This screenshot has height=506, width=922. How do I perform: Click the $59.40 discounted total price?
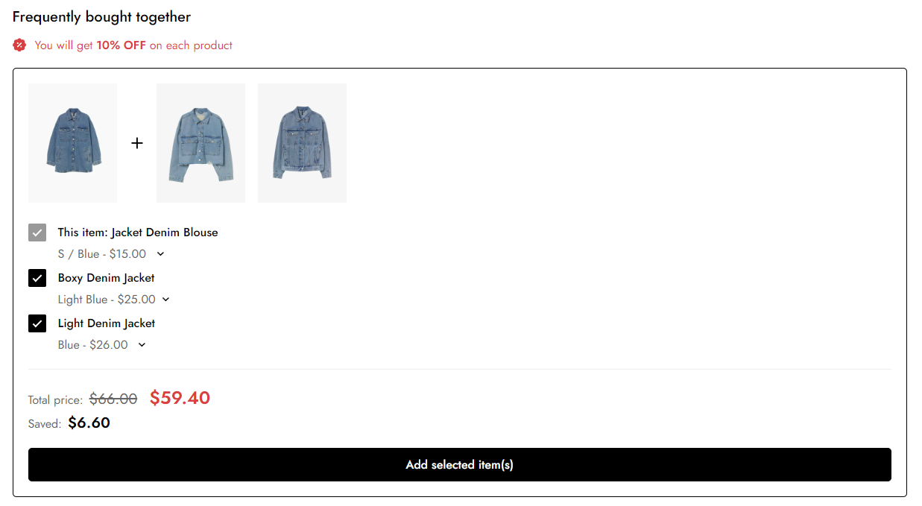click(180, 398)
